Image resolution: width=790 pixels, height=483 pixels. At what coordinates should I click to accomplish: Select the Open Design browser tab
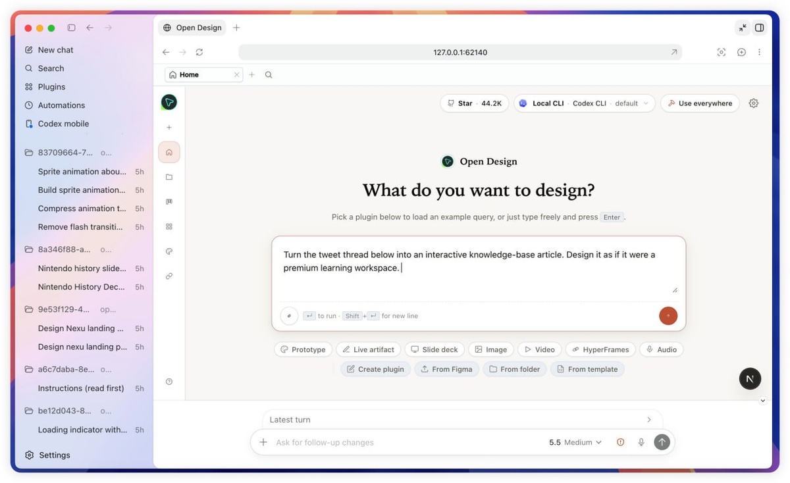coord(192,28)
